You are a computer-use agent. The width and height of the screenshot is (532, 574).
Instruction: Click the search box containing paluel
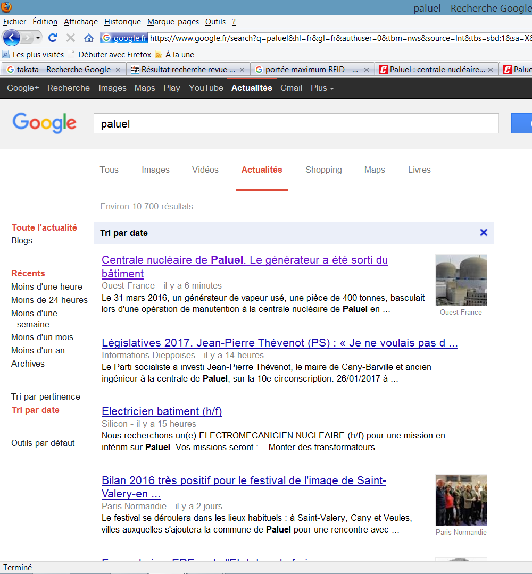(x=296, y=124)
